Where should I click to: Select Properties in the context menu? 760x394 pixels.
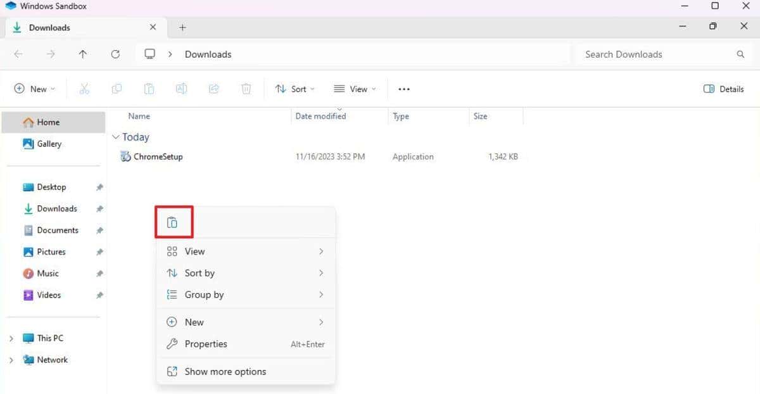(206, 344)
